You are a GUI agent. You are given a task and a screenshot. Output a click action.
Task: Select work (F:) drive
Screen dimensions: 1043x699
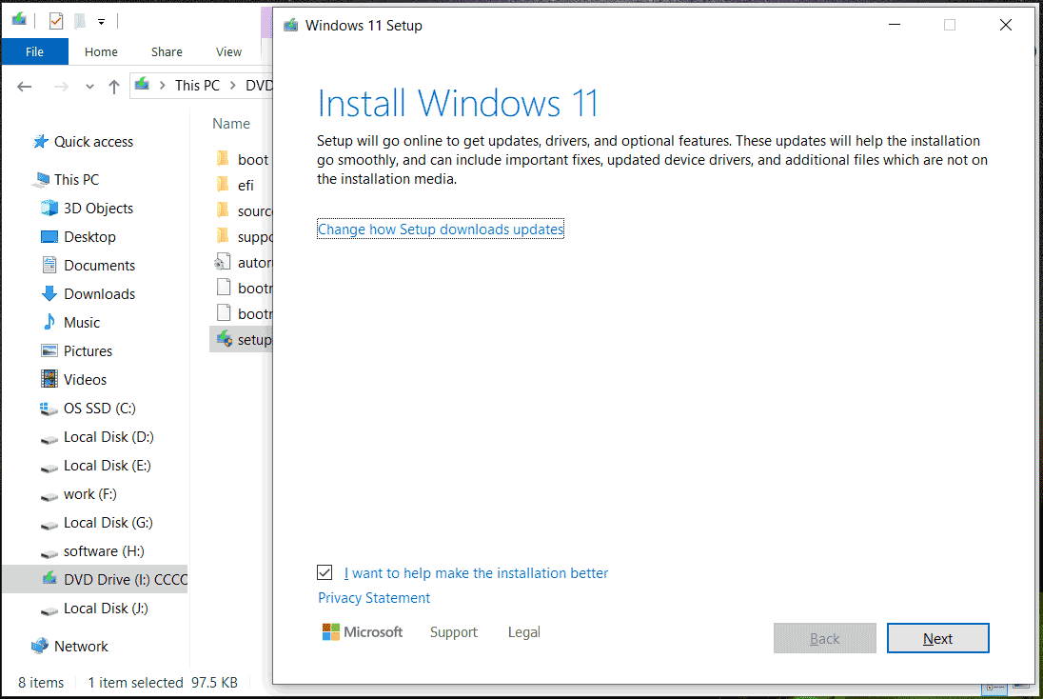coord(89,494)
